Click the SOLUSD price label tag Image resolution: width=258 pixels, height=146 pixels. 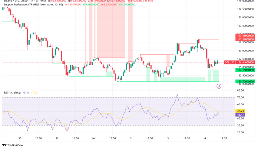coord(230,62)
